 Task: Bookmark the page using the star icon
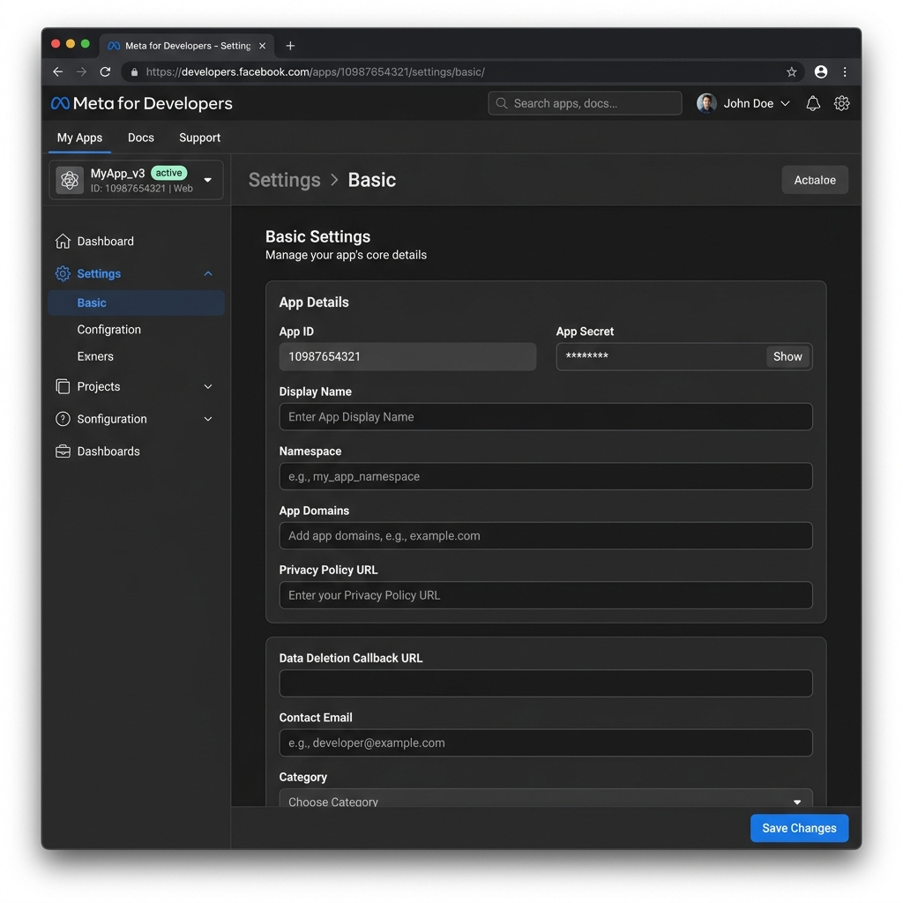(791, 71)
